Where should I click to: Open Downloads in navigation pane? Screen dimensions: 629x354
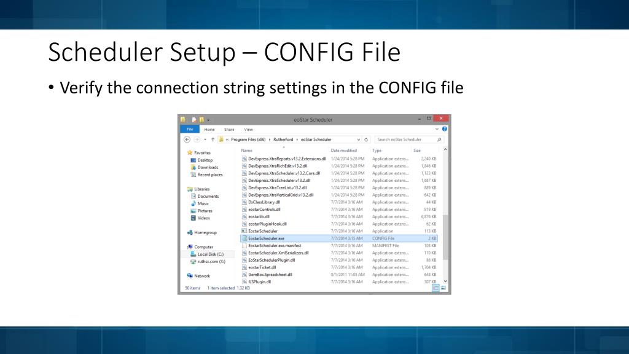coord(208,167)
